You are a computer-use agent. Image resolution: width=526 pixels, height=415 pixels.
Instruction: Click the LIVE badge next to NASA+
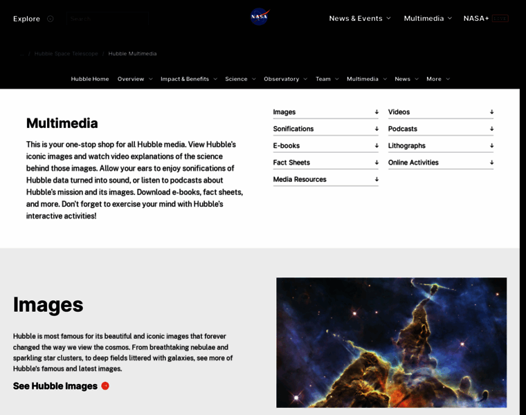coord(500,19)
